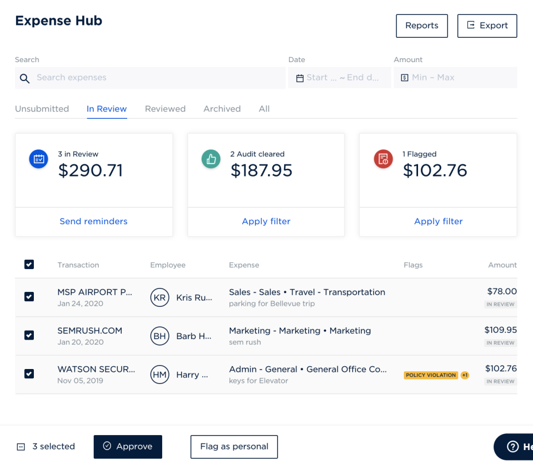Viewport: 533px width, 465px height.
Task: Click the search magnifier icon
Action: pos(25,78)
